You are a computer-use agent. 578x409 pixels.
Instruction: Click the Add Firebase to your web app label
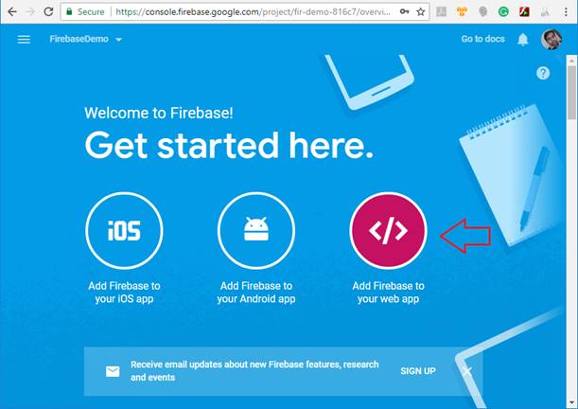[388, 293]
